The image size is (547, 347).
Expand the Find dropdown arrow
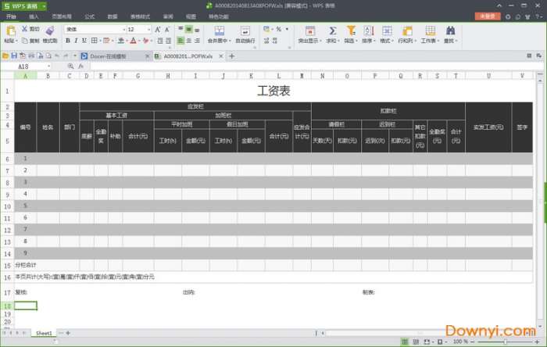pyautogui.click(x=456, y=41)
